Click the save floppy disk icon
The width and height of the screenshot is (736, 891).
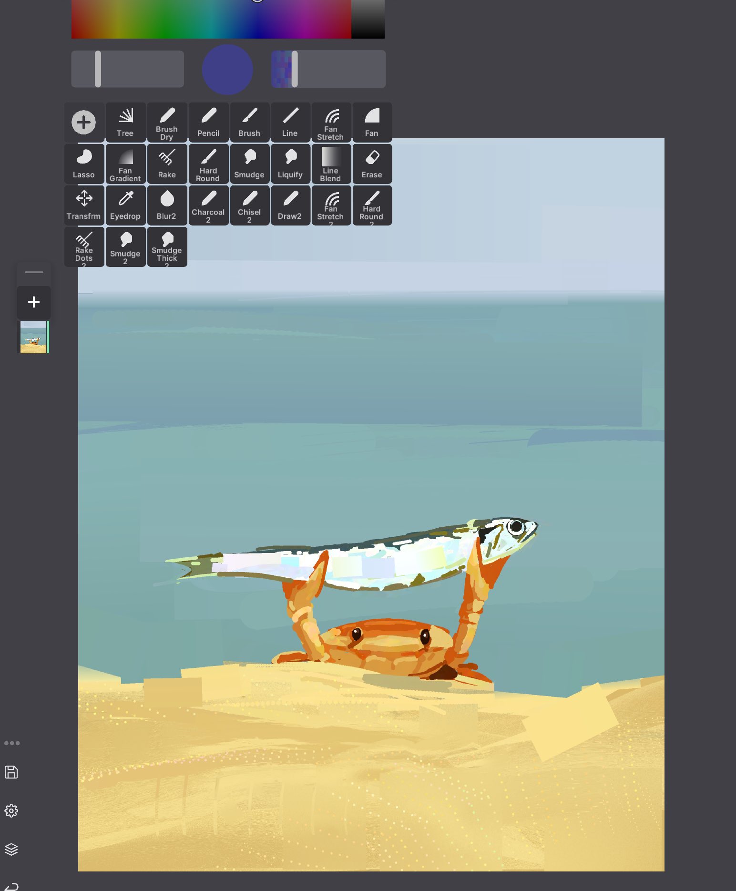[11, 772]
